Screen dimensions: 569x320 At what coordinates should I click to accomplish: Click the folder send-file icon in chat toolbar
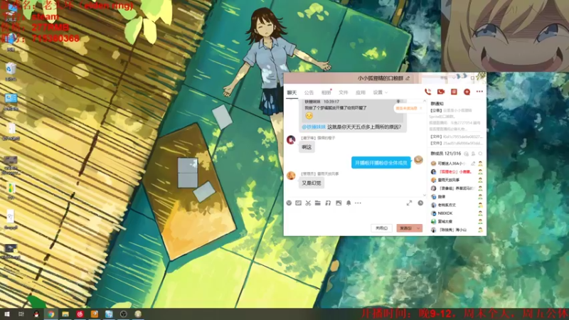tap(318, 203)
